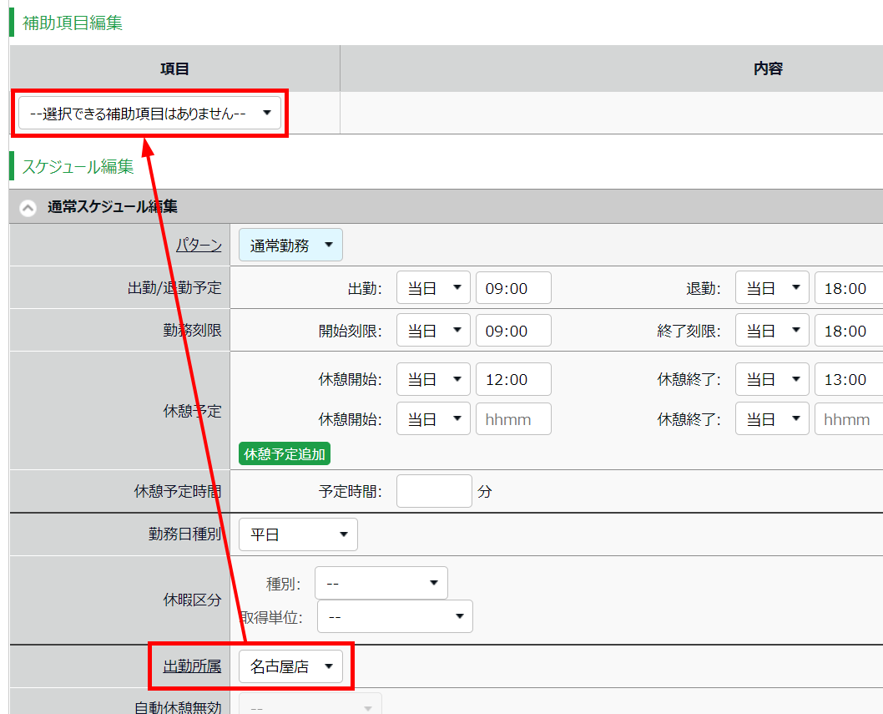Open the 休暇区分 種別 dropdown
883x714 pixels.
click(381, 583)
